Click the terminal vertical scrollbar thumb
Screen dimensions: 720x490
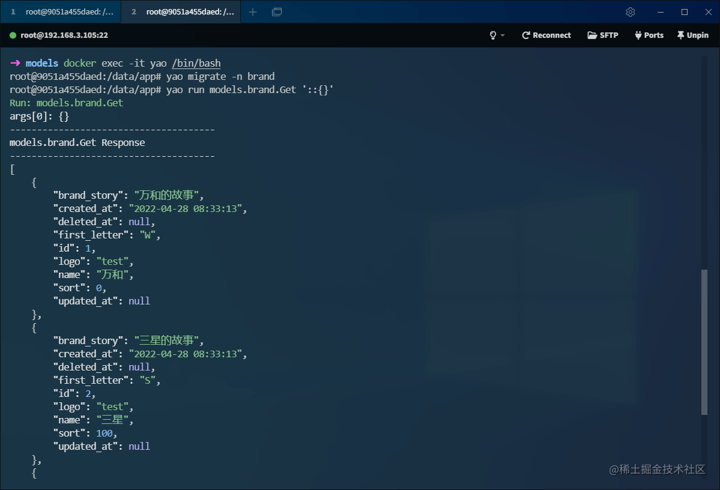(x=704, y=342)
